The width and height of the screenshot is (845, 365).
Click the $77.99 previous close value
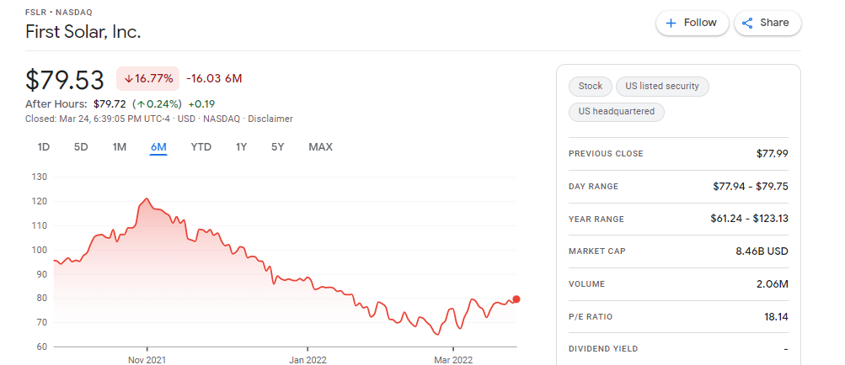point(773,153)
